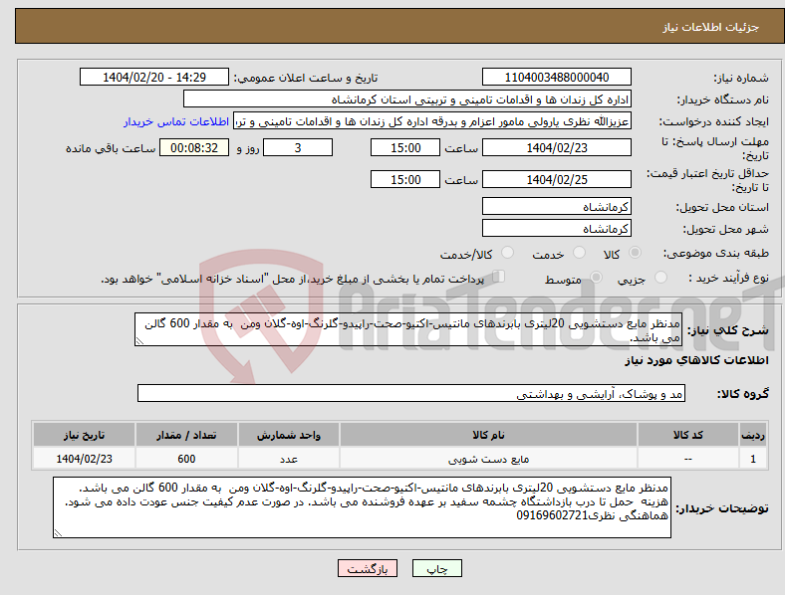The width and height of the screenshot is (785, 595).
Task: Select the کالا/خدمت radio button
Action: tap(507, 253)
